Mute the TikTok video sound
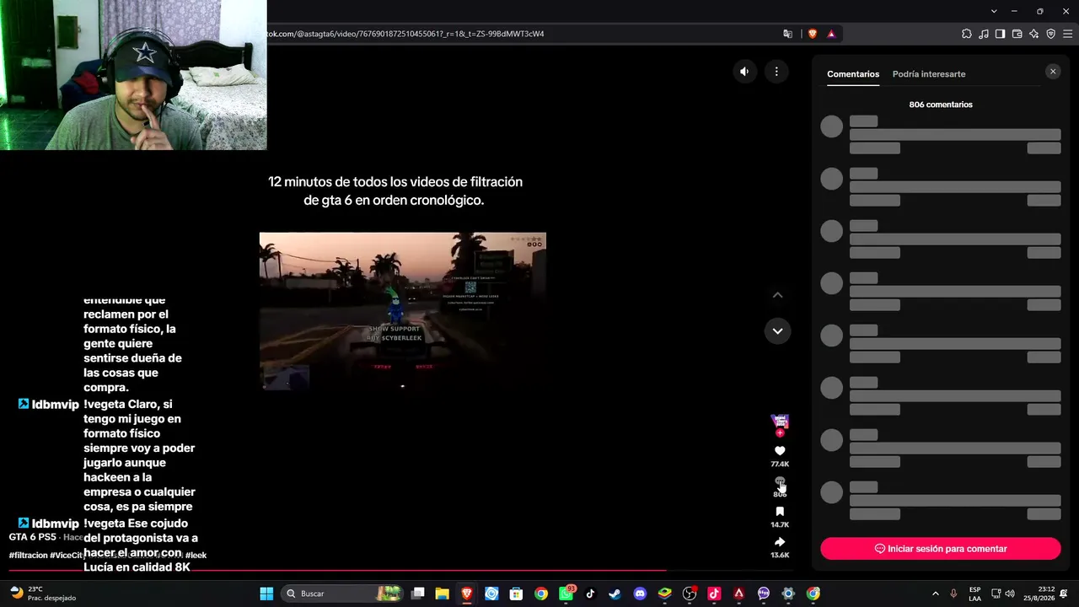Image resolution: width=1079 pixels, height=607 pixels. (x=744, y=72)
